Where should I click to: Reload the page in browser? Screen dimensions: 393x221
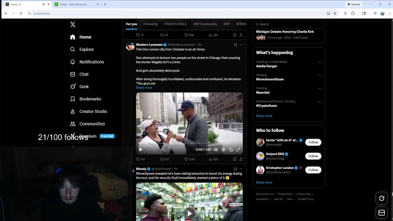21,14
